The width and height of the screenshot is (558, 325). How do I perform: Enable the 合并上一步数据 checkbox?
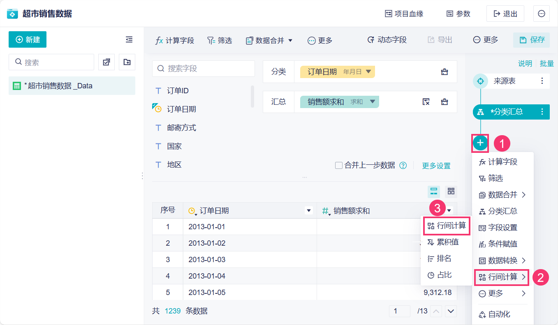point(339,166)
